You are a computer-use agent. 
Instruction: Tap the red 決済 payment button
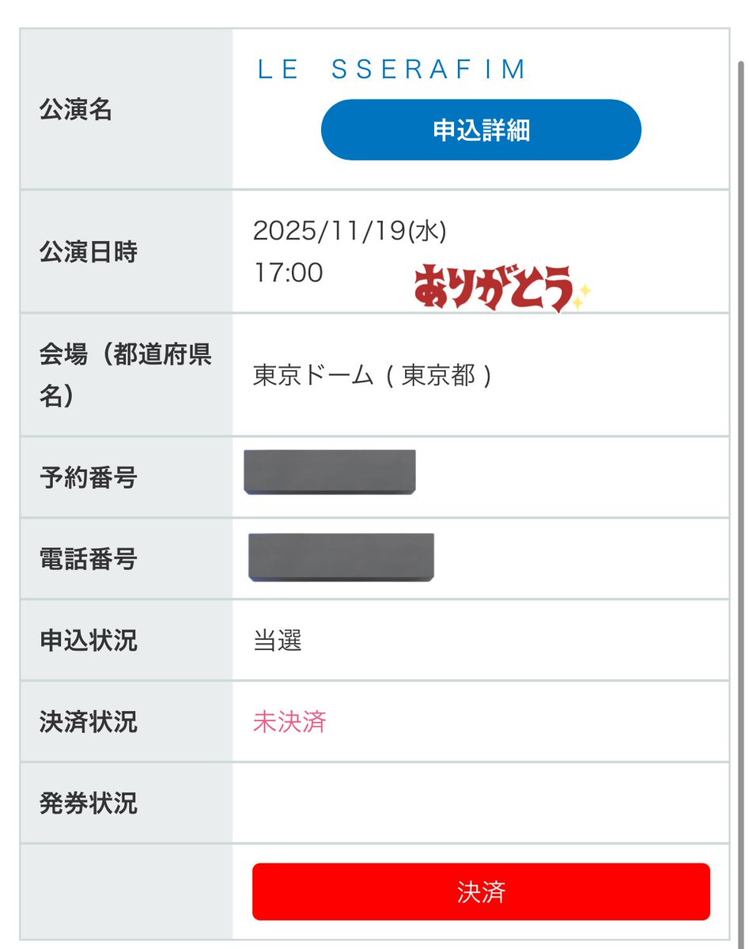(x=481, y=892)
